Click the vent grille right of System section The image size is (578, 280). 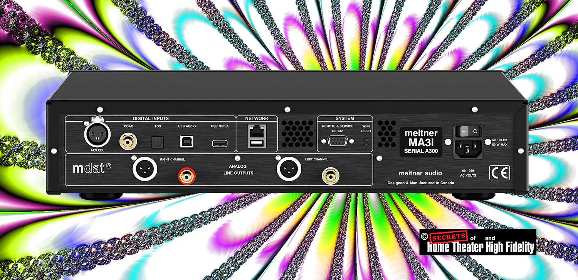coord(386,134)
